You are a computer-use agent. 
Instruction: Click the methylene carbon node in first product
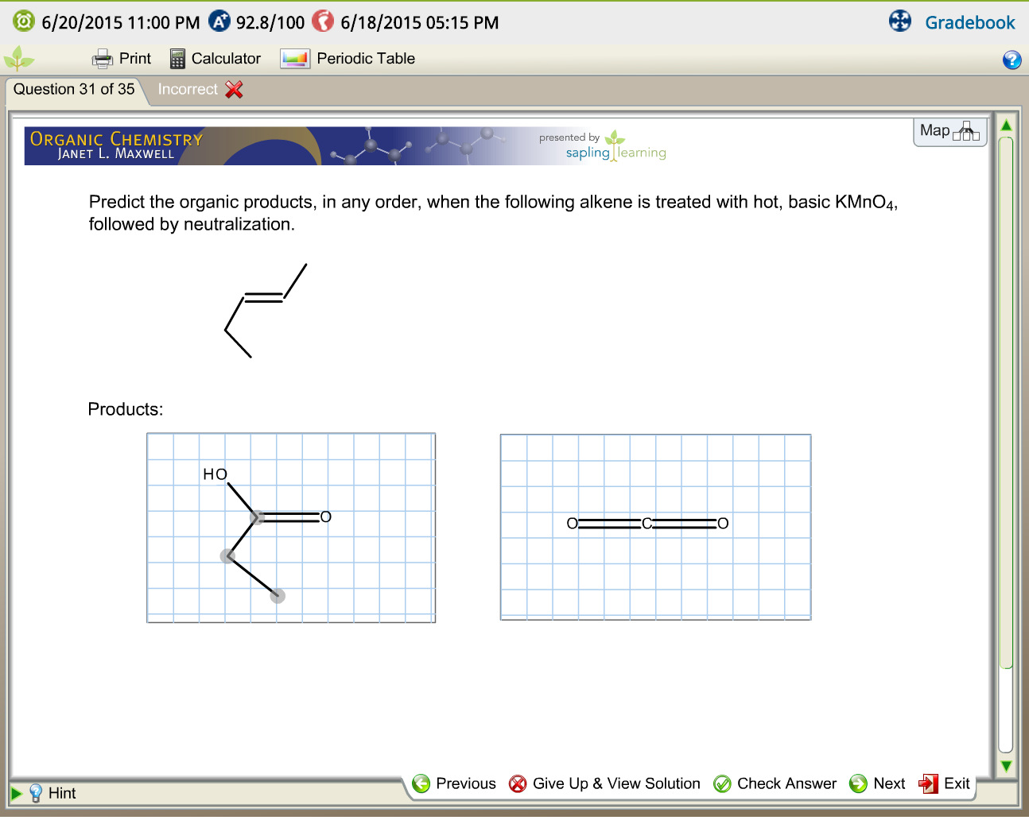[227, 556]
